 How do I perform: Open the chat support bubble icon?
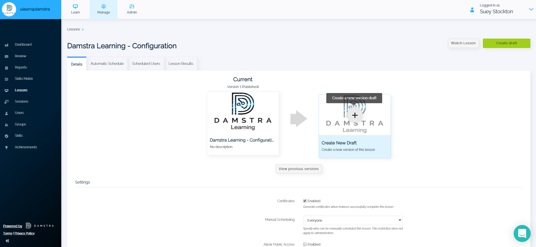pos(522,233)
